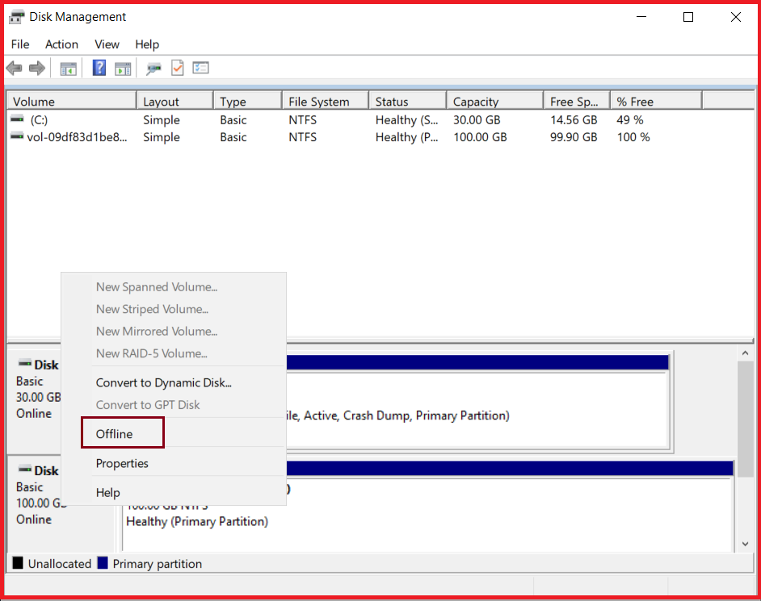761x601 pixels.
Task: Click the refresh disk view icon
Action: click(153, 68)
